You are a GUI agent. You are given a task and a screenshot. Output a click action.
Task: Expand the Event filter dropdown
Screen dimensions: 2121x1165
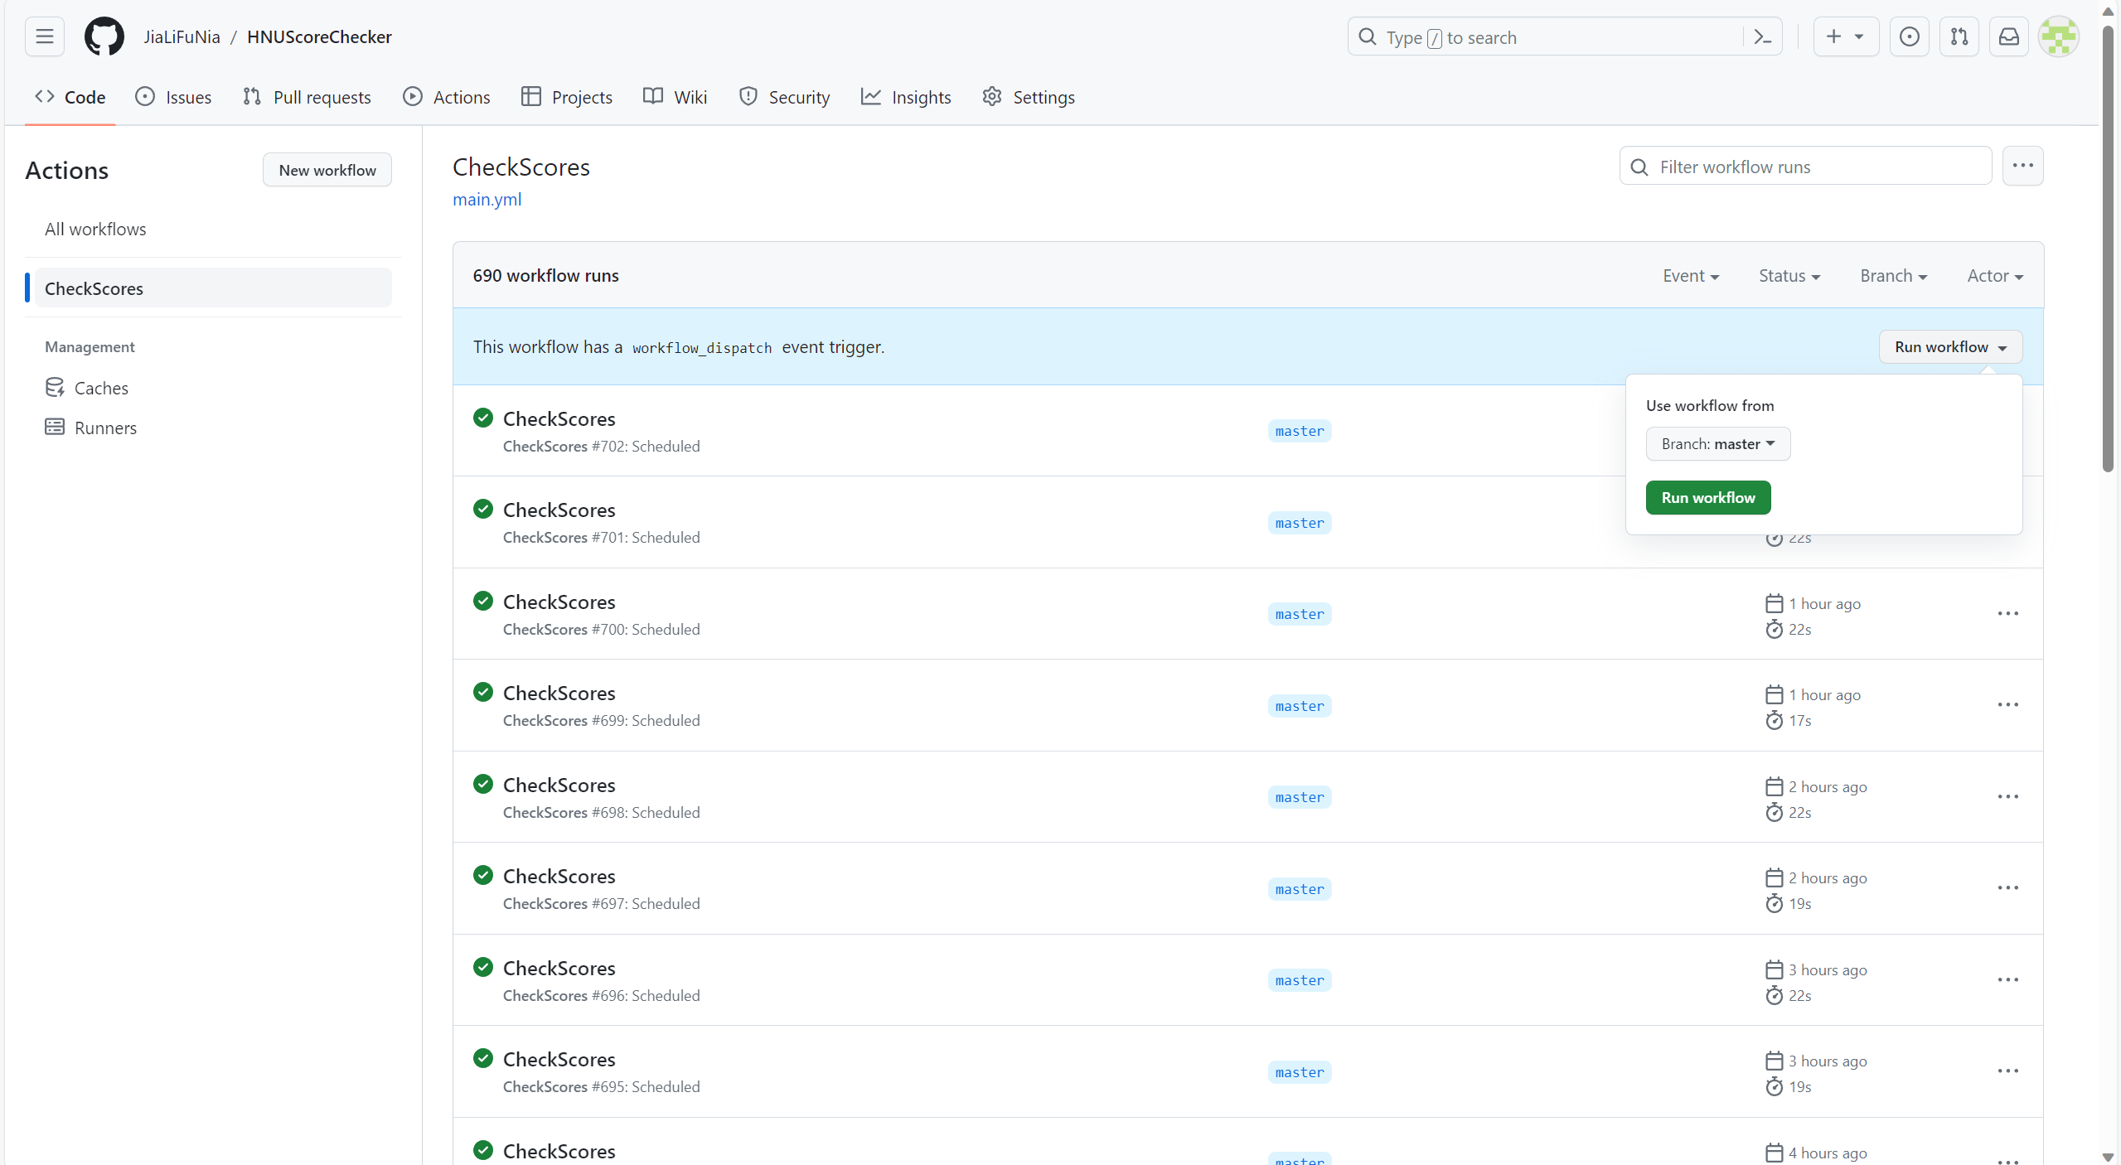point(1691,276)
